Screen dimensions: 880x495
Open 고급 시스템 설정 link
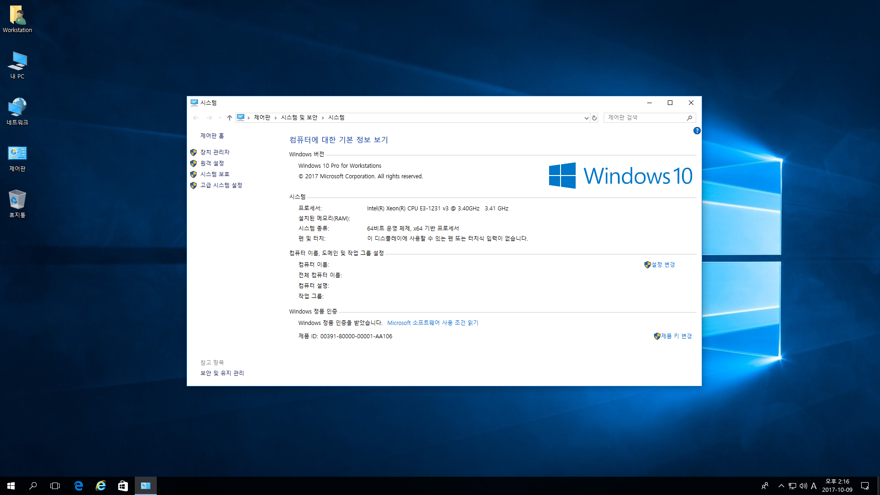point(221,185)
